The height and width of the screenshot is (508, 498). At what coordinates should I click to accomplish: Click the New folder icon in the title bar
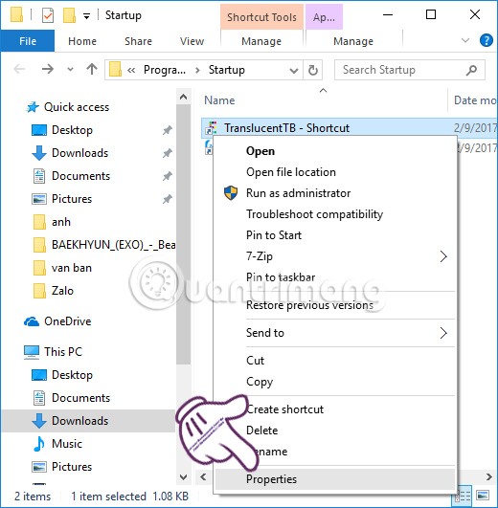point(69,15)
